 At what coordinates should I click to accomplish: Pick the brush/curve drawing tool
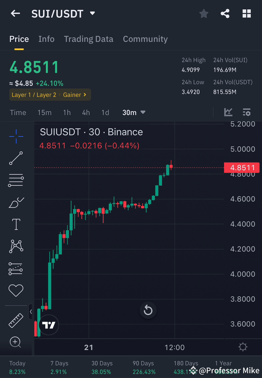pos(16,202)
